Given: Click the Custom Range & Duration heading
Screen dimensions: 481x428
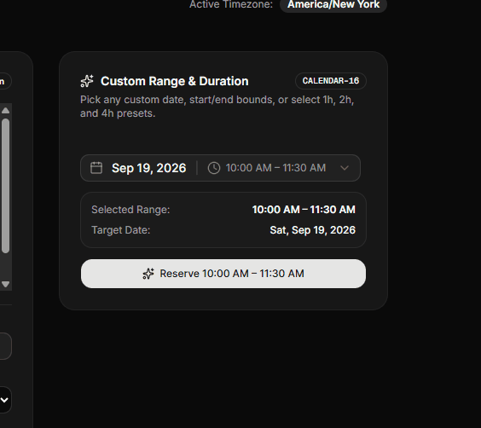Looking at the screenshot, I should pos(175,81).
